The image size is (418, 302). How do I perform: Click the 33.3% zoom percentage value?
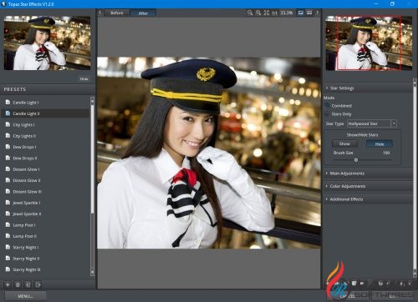287,13
